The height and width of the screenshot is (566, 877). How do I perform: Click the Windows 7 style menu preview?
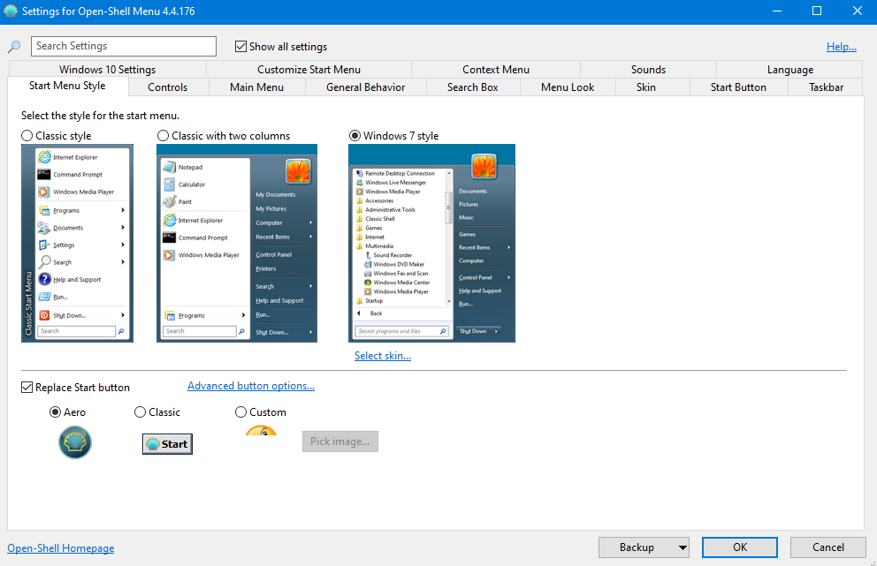click(x=431, y=243)
